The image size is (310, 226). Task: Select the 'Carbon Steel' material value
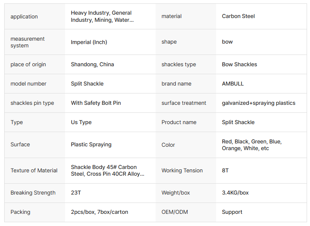click(x=238, y=16)
